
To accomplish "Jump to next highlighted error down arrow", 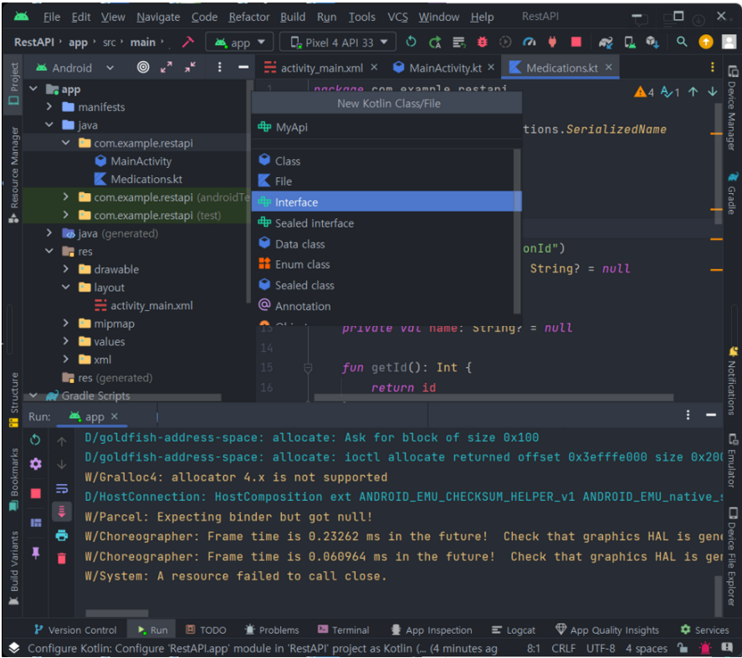I will pos(712,92).
